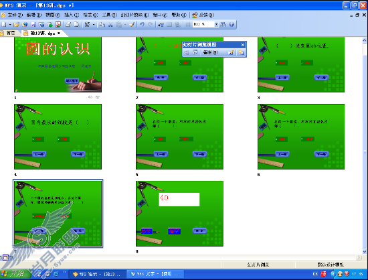The image size is (368, 280).
Task: Open the 帮助 (Help) menu
Action: pyautogui.click(x=179, y=15)
